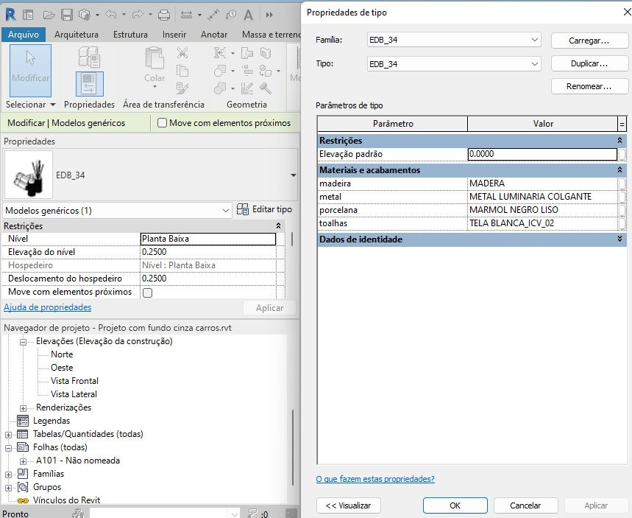Click the Nível value field Planta Baixa

[x=208, y=239]
